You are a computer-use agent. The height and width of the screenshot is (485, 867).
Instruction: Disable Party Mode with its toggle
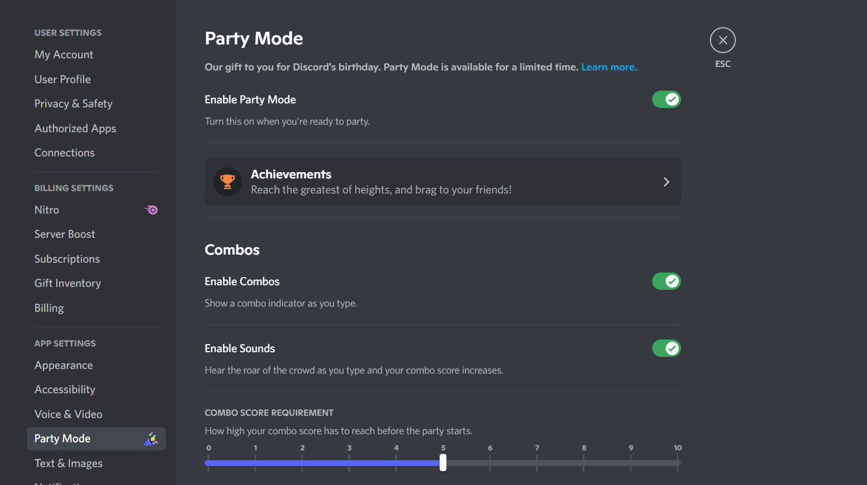pyautogui.click(x=666, y=99)
